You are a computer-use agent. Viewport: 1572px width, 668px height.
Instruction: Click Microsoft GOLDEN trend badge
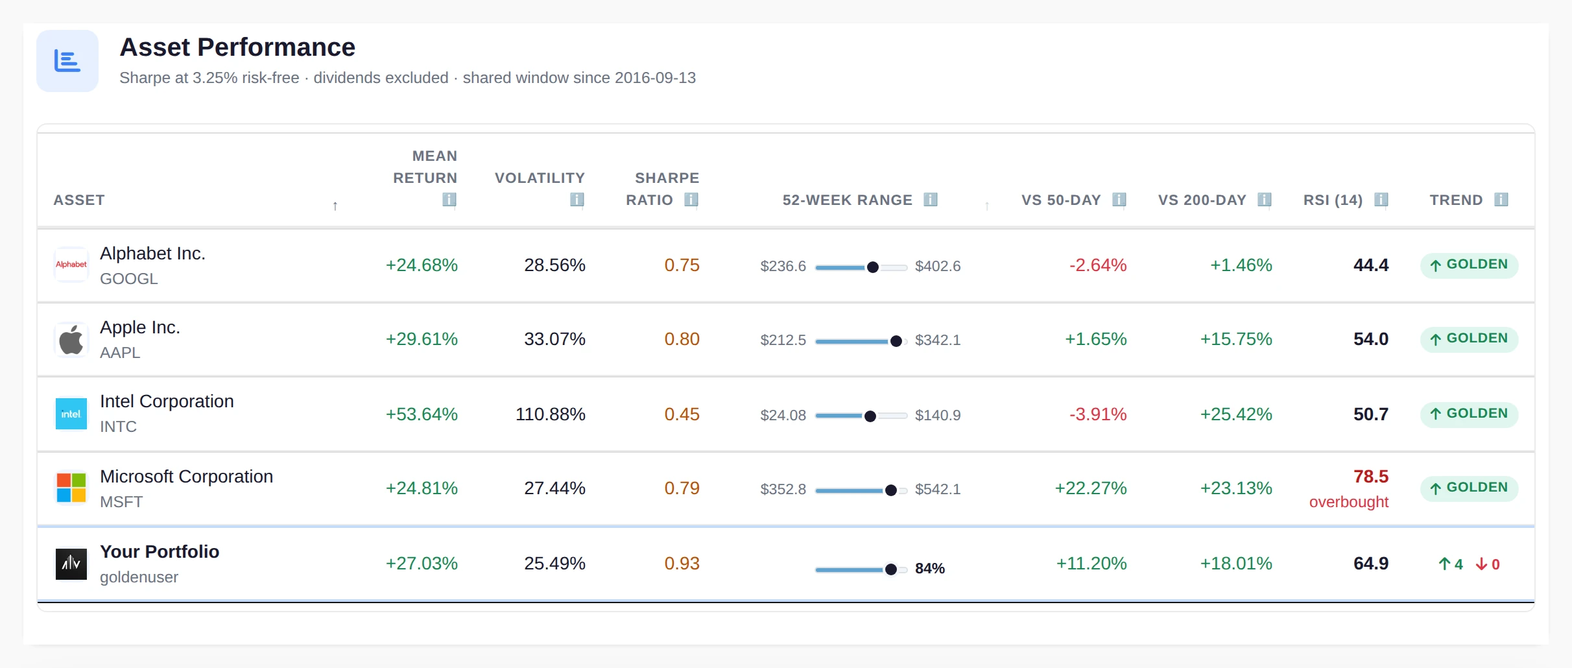click(1469, 488)
